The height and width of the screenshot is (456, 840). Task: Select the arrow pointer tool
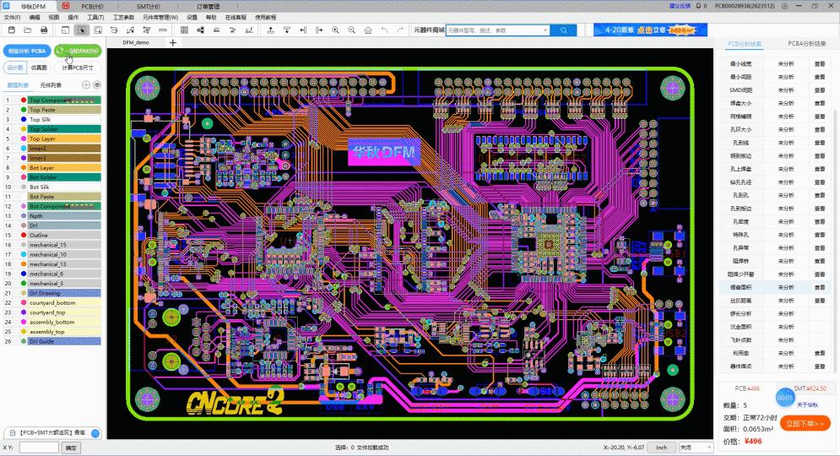coord(82,30)
